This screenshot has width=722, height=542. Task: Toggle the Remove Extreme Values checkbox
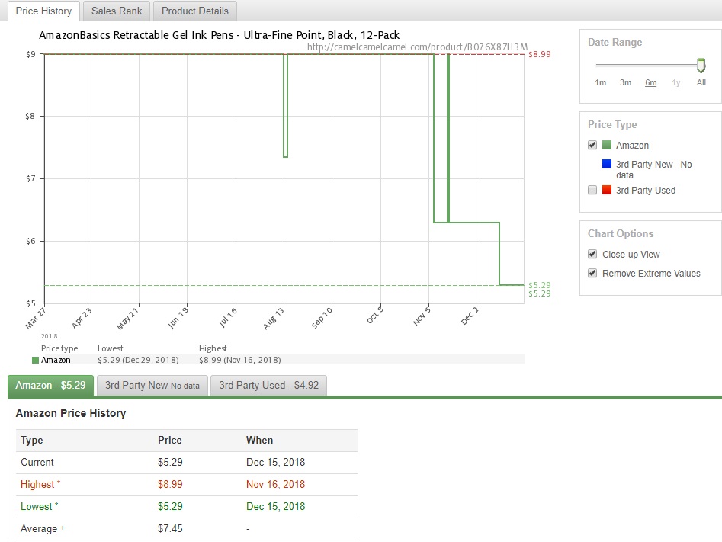592,273
